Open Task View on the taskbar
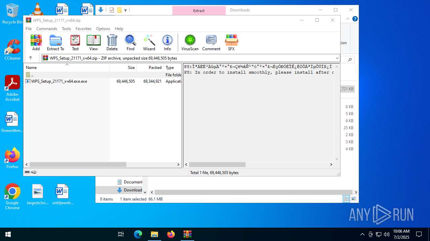 (x=121, y=234)
